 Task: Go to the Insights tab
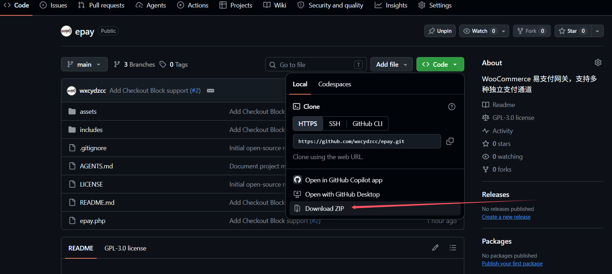tap(391, 5)
